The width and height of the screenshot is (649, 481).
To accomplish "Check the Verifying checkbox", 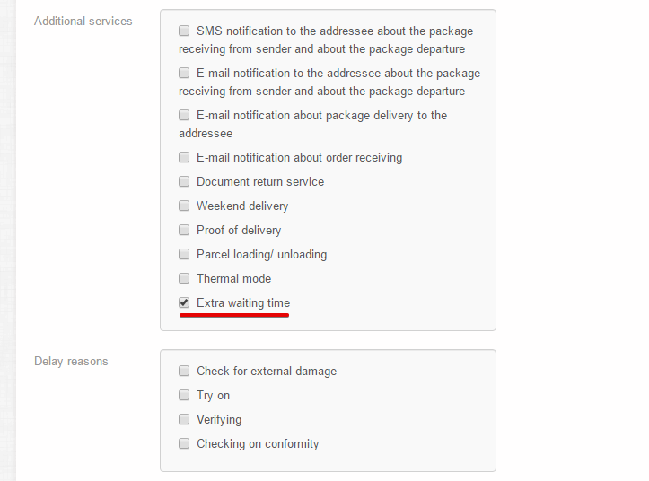I will click(184, 419).
